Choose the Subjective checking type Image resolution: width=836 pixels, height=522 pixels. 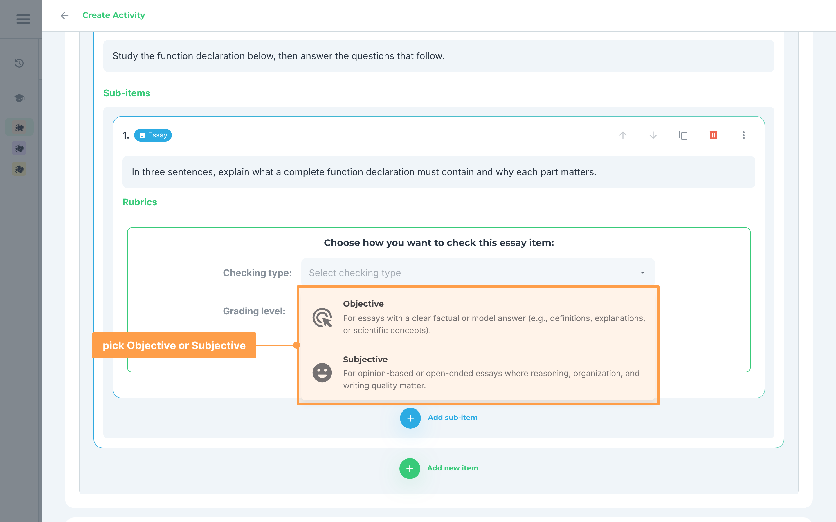click(x=478, y=373)
